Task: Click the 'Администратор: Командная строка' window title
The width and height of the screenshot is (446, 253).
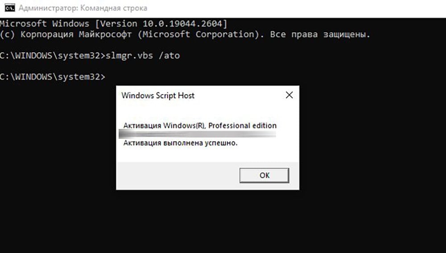Action: coord(83,8)
